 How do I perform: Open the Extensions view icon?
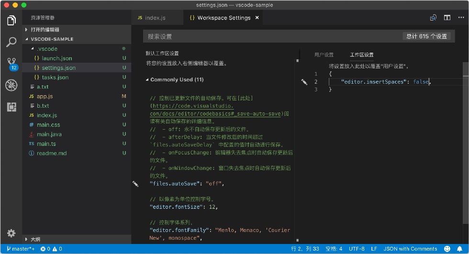[x=11, y=107]
